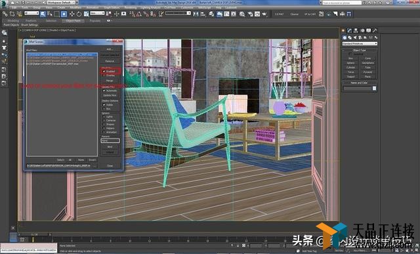Select the Shapes category icon
Viewport: 420px width, 254px height.
350,38
